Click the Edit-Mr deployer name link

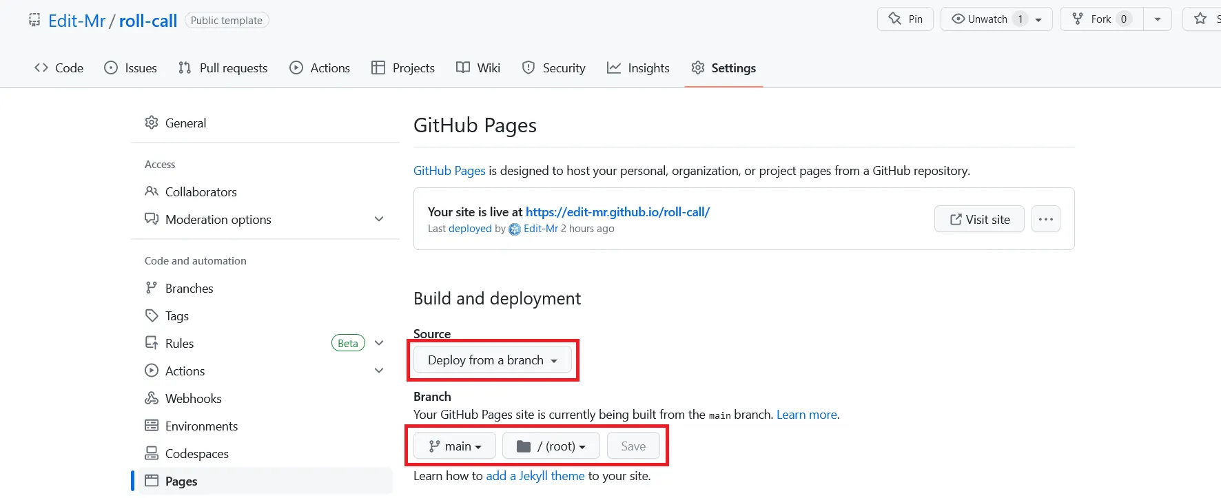(x=541, y=229)
